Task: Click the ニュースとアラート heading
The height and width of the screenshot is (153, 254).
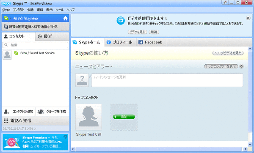Action: click(94, 66)
